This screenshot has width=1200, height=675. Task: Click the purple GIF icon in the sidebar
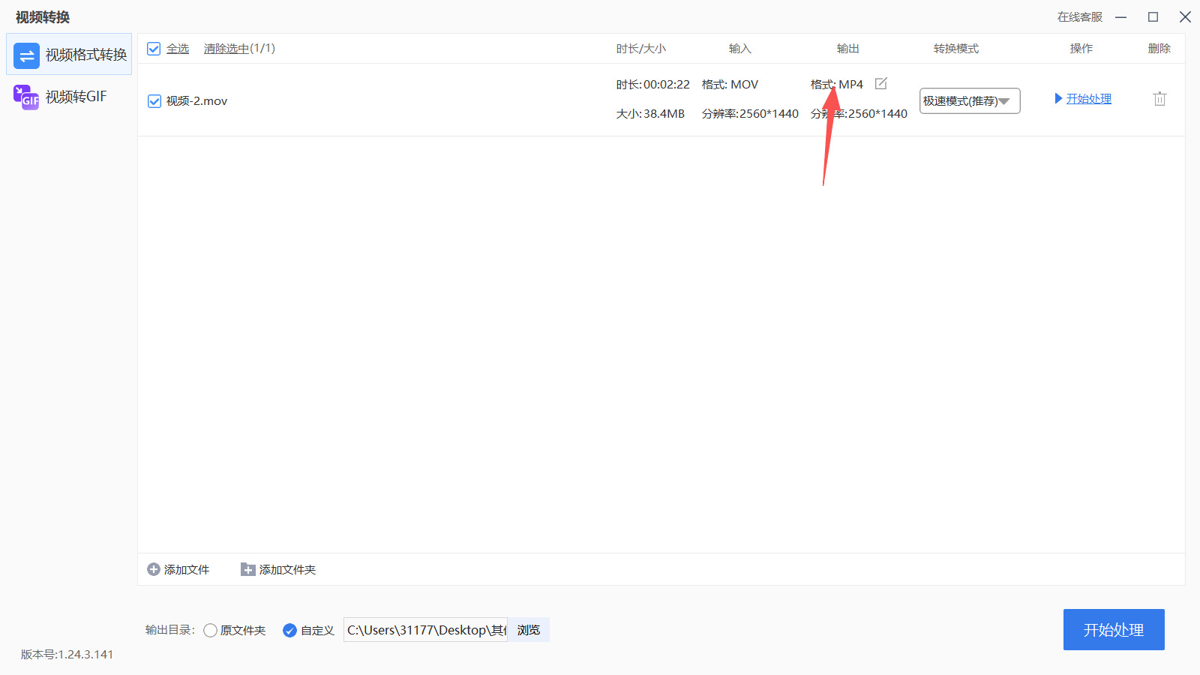click(x=26, y=97)
